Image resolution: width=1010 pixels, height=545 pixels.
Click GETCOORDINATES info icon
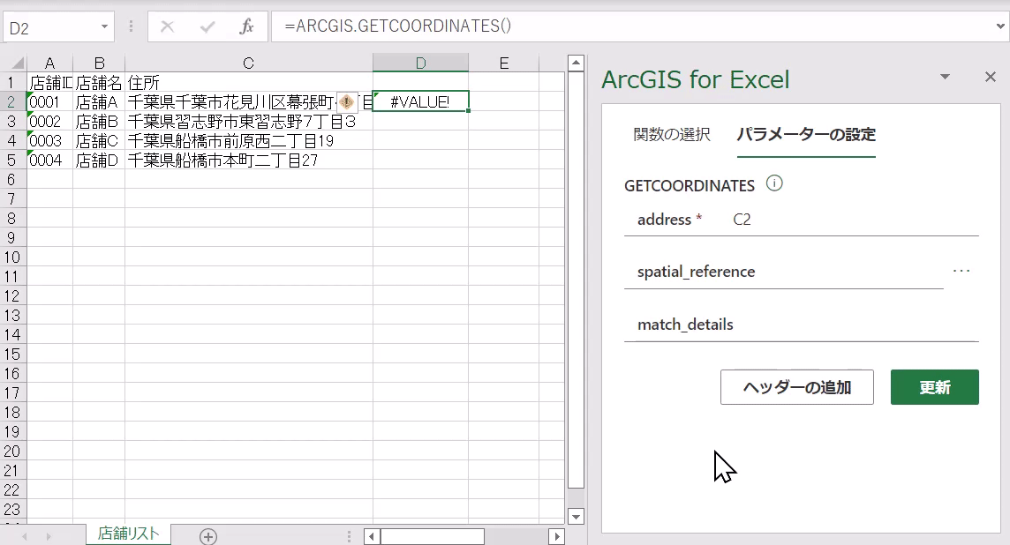(774, 183)
